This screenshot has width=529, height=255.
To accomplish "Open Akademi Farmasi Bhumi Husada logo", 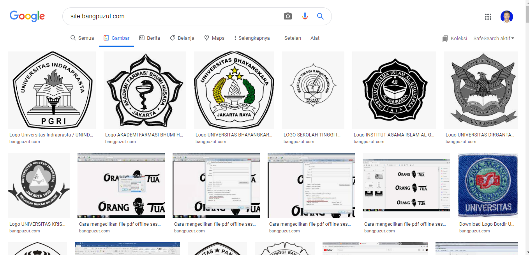I will click(x=145, y=90).
